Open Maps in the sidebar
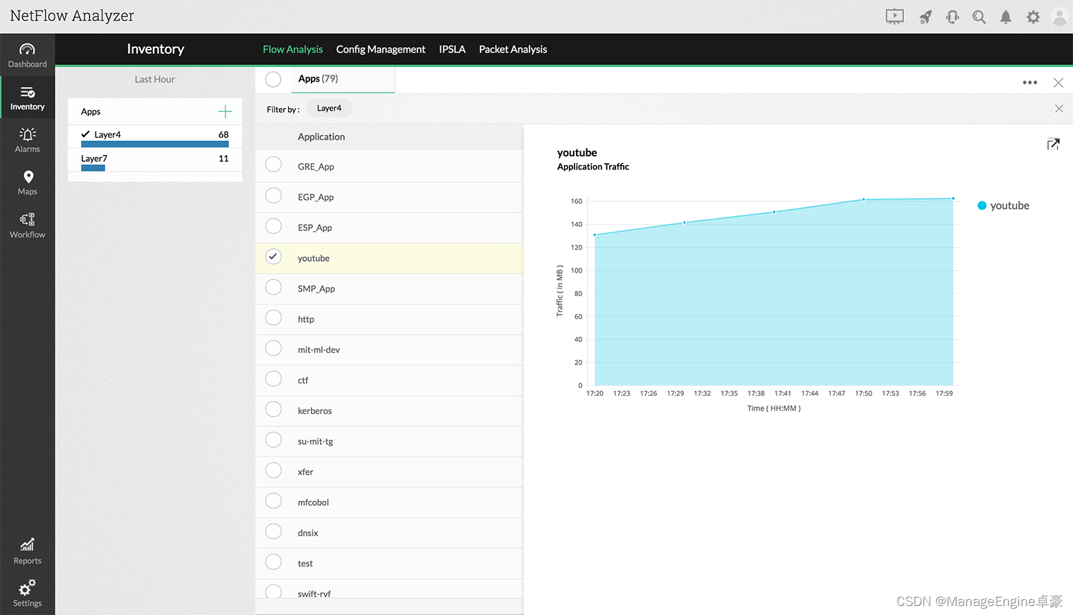The width and height of the screenshot is (1073, 615). tap(27, 183)
